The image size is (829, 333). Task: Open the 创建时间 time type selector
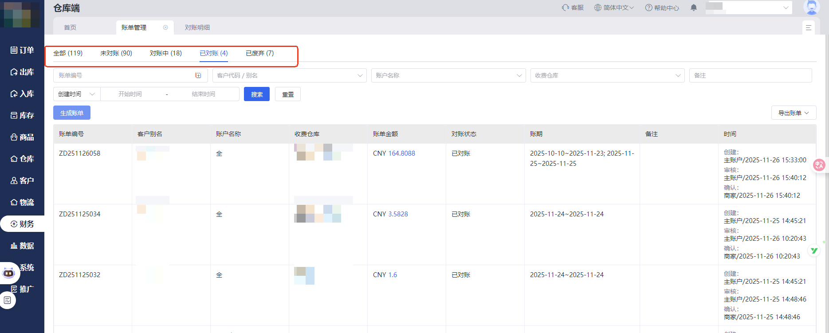tap(77, 94)
